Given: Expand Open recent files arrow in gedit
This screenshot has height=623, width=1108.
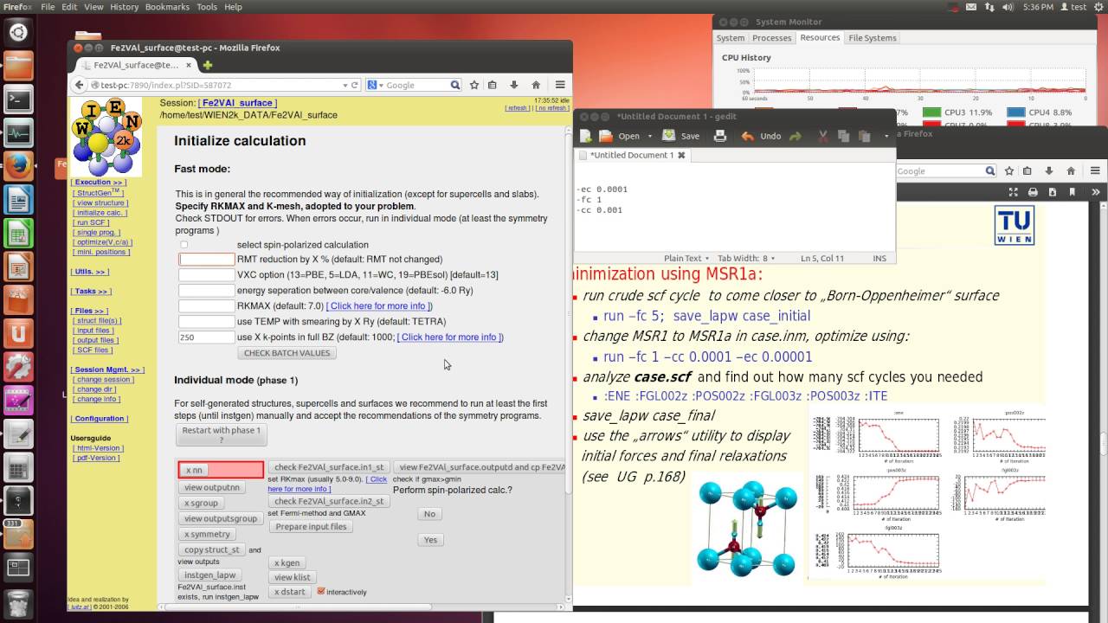Looking at the screenshot, I should click(x=648, y=136).
